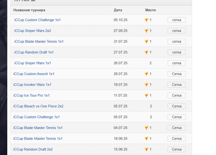Open iCCup Blade Master Tennis 1x1 dated 18.06.25
The width and height of the screenshot is (216, 155).
pos(38,139)
